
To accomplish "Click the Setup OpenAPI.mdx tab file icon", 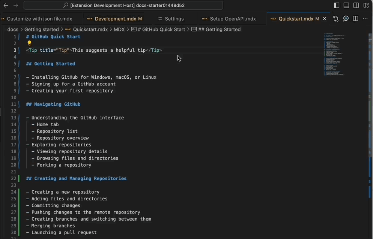I will click(205, 19).
